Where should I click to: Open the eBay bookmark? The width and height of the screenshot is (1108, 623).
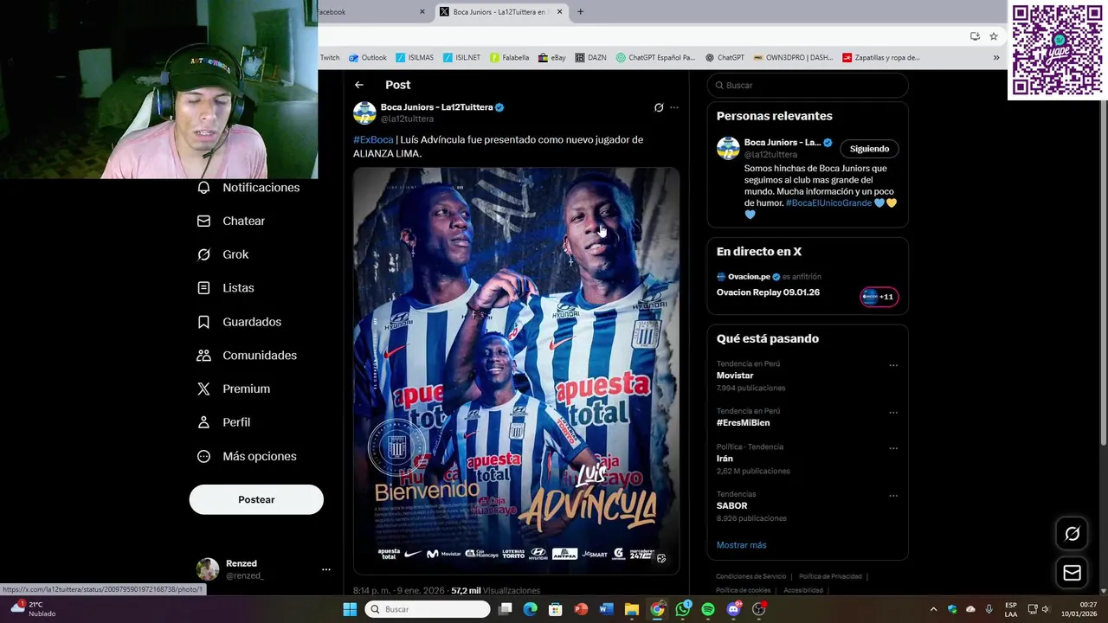point(551,58)
